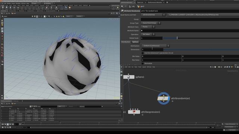Viewport: 239px width, 134px height.
Task: Open the Help menu in main menu bar
Action: [28, 3]
